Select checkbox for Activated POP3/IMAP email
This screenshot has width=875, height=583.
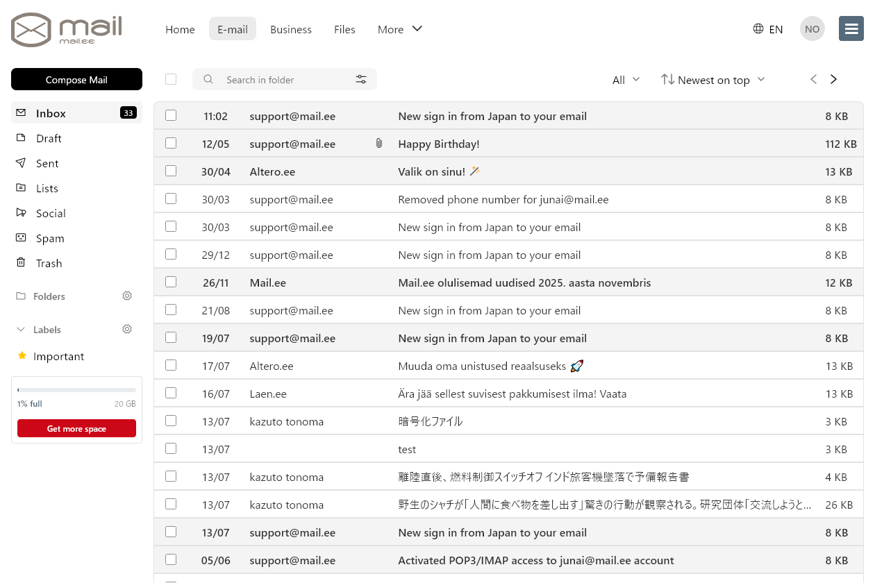(x=171, y=559)
